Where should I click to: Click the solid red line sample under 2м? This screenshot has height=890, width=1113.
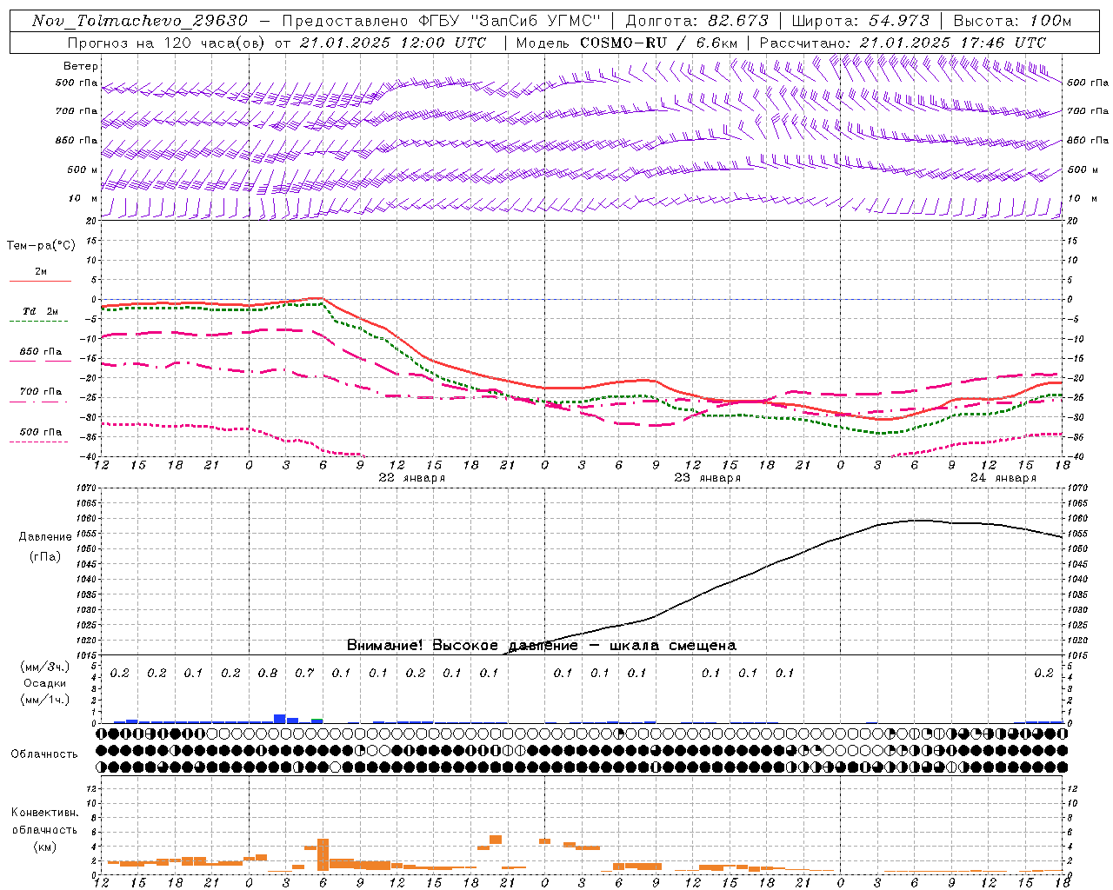pyautogui.click(x=40, y=281)
